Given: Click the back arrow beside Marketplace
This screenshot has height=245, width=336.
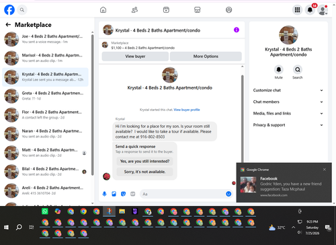Looking at the screenshot, I should [8, 25].
